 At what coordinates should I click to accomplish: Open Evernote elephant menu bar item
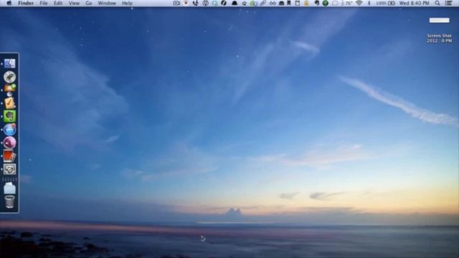316,3
